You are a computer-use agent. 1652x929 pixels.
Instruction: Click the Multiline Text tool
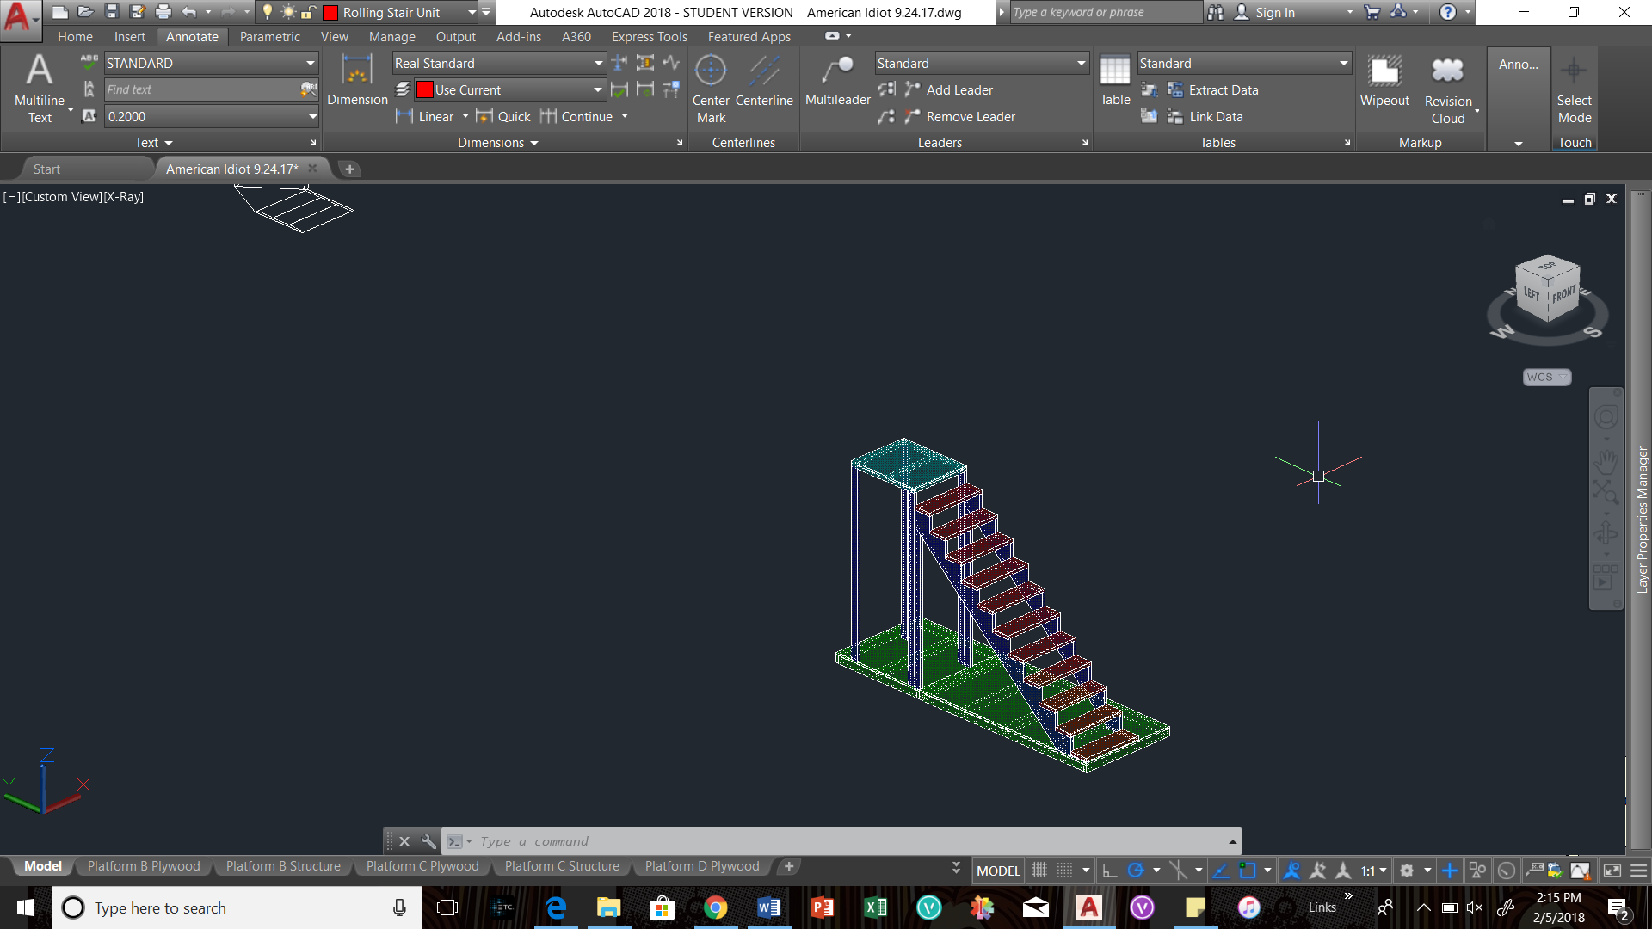(40, 86)
